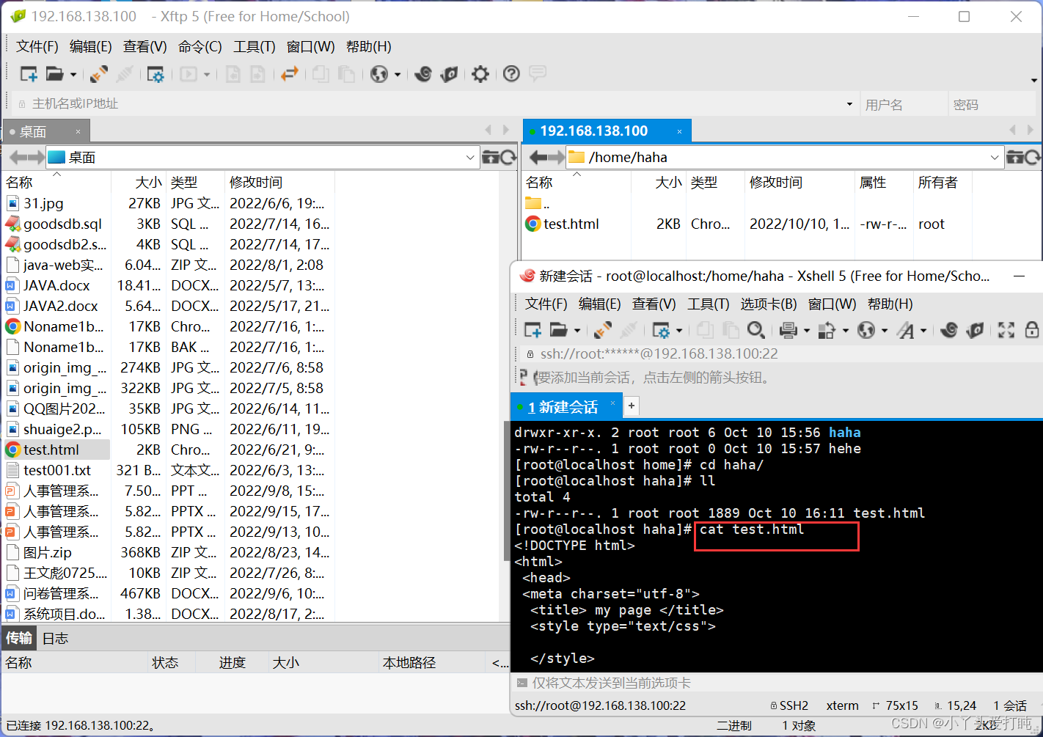
Task: Open Options gear icon in Xftp toolbar
Action: (480, 74)
